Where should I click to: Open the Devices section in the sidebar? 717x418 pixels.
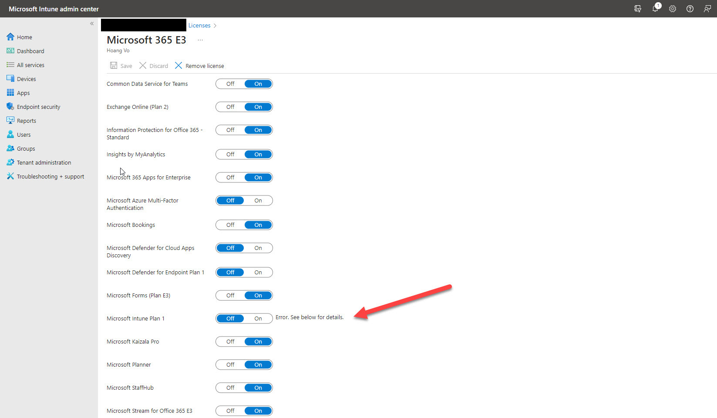click(26, 78)
